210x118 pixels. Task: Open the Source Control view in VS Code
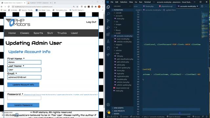click(x=108, y=20)
